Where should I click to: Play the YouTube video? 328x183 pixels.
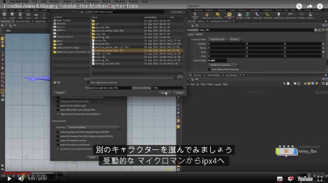coord(9,179)
